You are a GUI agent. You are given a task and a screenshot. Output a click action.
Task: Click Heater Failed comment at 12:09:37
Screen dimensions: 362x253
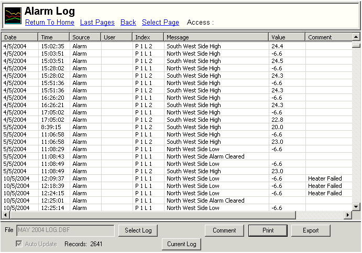click(x=325, y=178)
